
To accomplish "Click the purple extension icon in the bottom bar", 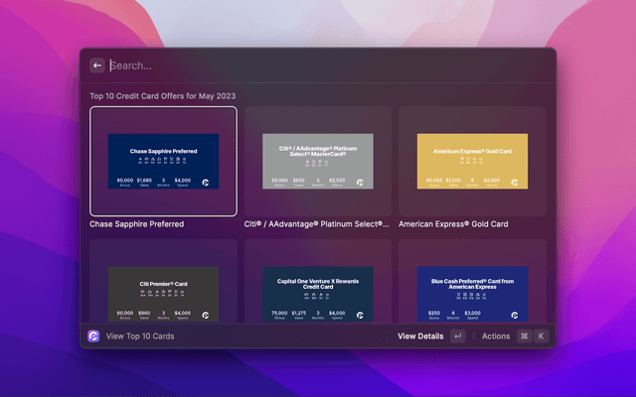I will click(94, 336).
